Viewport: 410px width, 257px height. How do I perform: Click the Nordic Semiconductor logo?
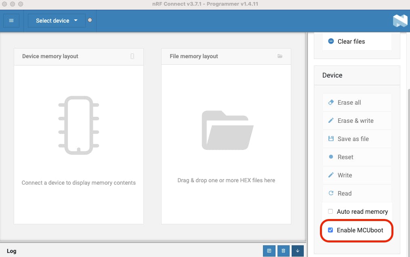coord(400,21)
